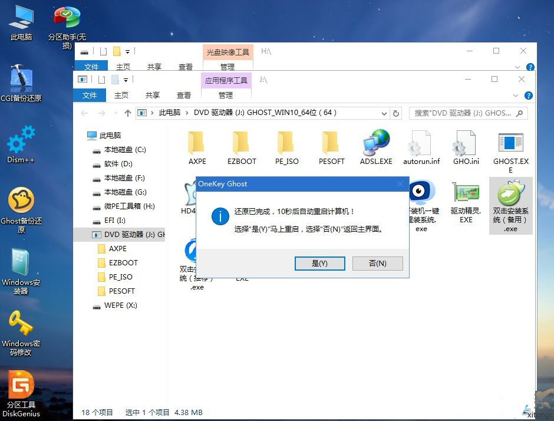Click 是(Y) to restart the computer now

pos(319,264)
